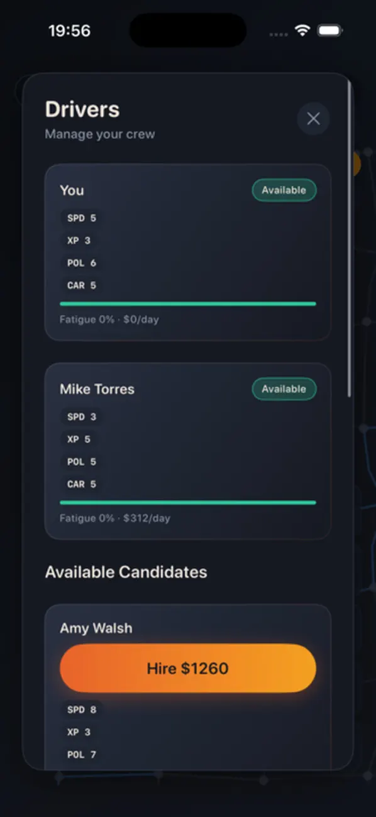Click Mike Torres's fatigue progress bar
This screenshot has height=817, width=376.
(188, 502)
